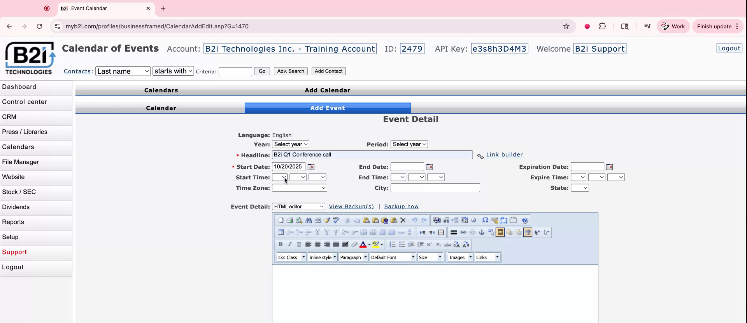Open the Year dropdown

pos(291,144)
